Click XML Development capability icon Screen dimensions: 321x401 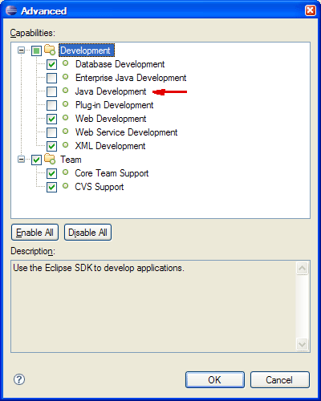[65, 145]
